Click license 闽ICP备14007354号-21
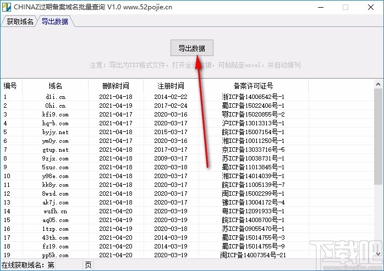The width and height of the screenshot is (384, 271). tap(253, 255)
